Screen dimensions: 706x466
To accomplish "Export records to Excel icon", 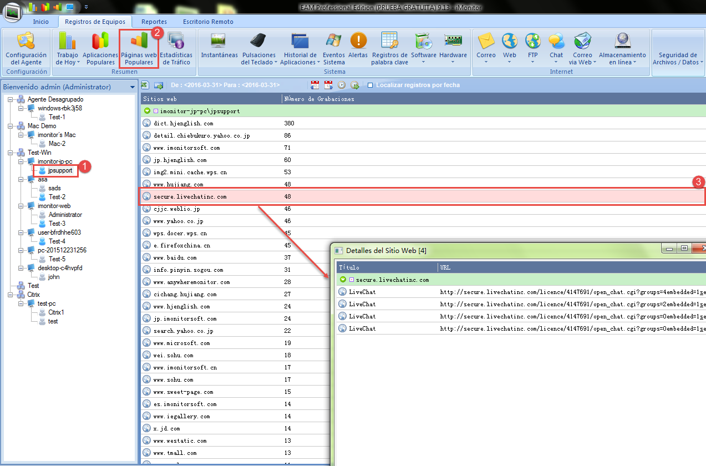I will point(145,85).
